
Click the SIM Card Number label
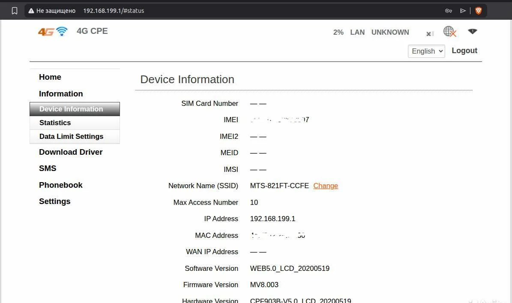tap(210, 104)
